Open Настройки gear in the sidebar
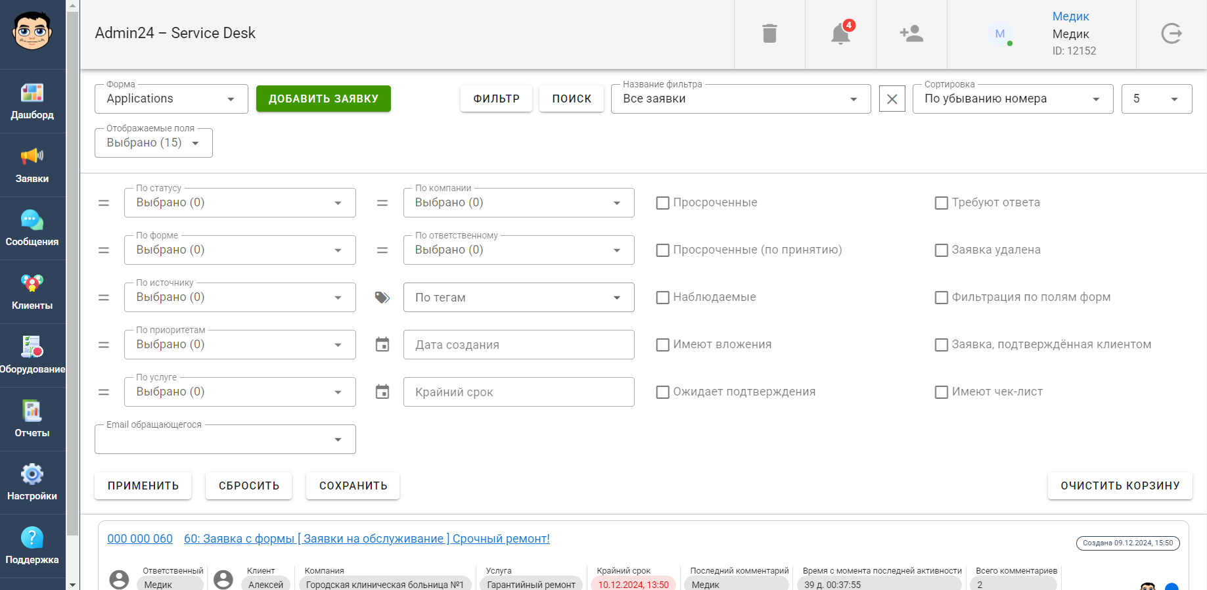This screenshot has height=590, width=1207. pyautogui.click(x=32, y=482)
